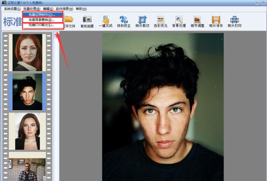Select the red-haired woman thumbnail

pos(27,52)
